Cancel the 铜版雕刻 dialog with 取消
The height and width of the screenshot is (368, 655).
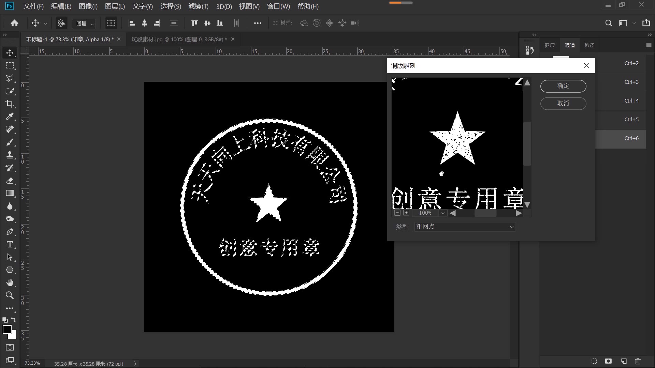[x=563, y=104]
